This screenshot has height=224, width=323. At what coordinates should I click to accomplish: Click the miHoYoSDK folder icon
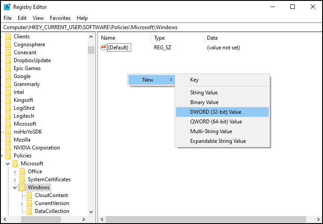8,131
